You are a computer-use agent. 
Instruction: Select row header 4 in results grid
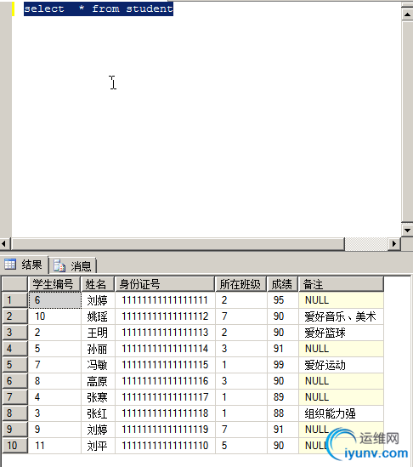click(x=15, y=349)
